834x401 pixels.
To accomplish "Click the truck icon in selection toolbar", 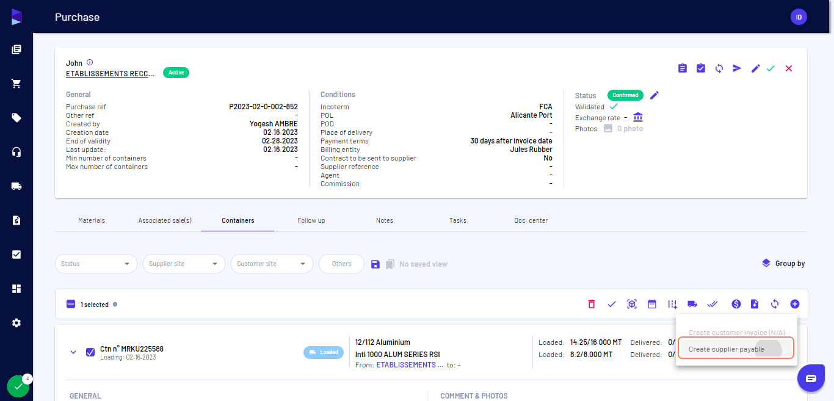I will pyautogui.click(x=692, y=304).
